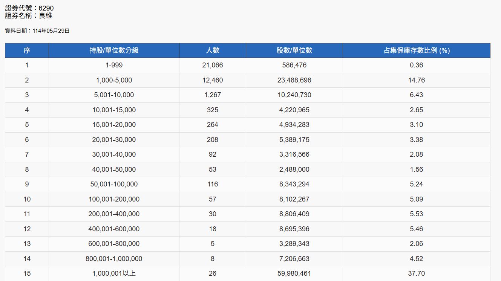Image resolution: width=501 pixels, height=281 pixels.
Task: Click the 400,001-600,000 tier cell
Action: tap(114, 229)
